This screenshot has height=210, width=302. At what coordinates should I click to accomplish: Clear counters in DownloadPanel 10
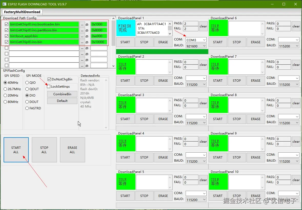click(296, 180)
